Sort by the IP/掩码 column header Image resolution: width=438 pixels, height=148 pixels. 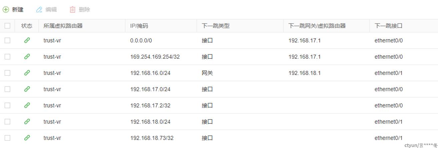pyautogui.click(x=139, y=26)
